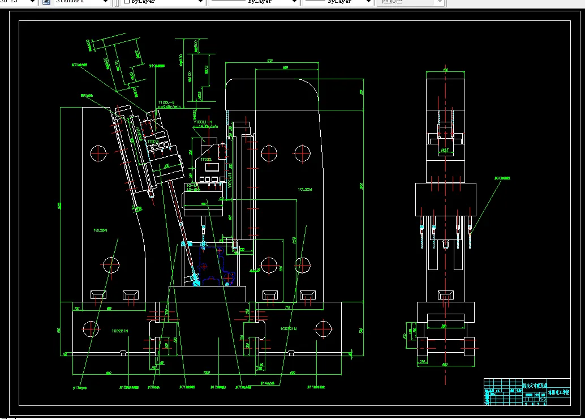
Task: Click the 1CD251N label on the base
Action: click(120, 331)
